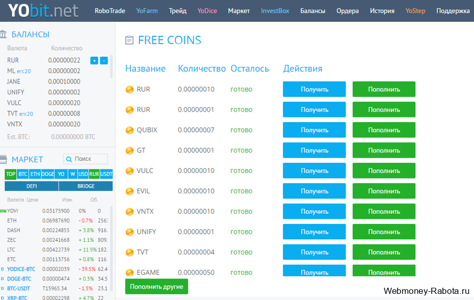Screen dimensions: 474x300
Task: Open InvestBox page
Action: [x=275, y=11]
